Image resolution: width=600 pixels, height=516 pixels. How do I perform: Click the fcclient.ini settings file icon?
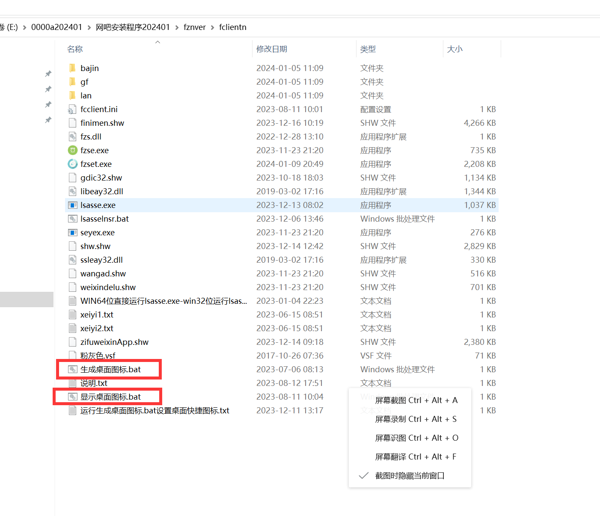73,109
